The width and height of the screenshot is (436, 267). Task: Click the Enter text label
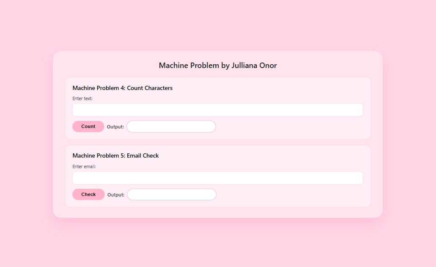82,98
